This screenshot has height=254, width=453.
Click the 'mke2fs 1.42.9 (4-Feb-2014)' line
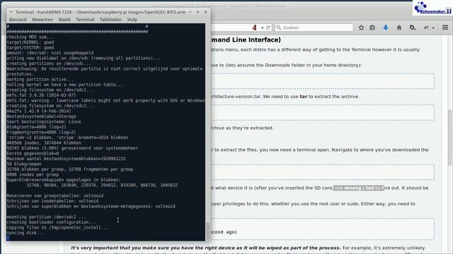(39, 111)
